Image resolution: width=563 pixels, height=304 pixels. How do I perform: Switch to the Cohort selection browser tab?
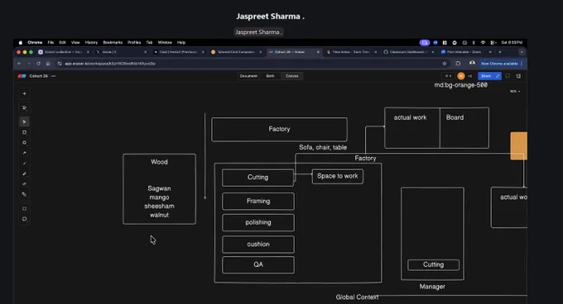click(63, 52)
